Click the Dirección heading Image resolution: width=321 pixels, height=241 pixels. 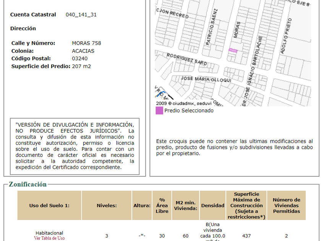(23, 28)
